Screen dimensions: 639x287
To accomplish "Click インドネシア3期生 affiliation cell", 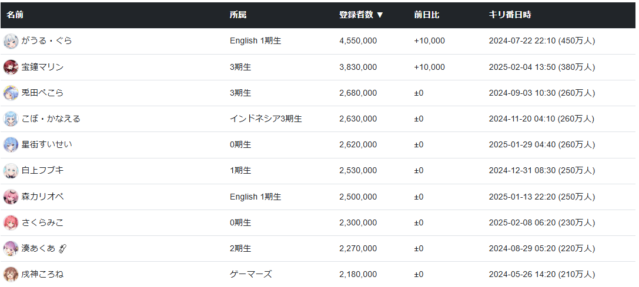I will (266, 119).
